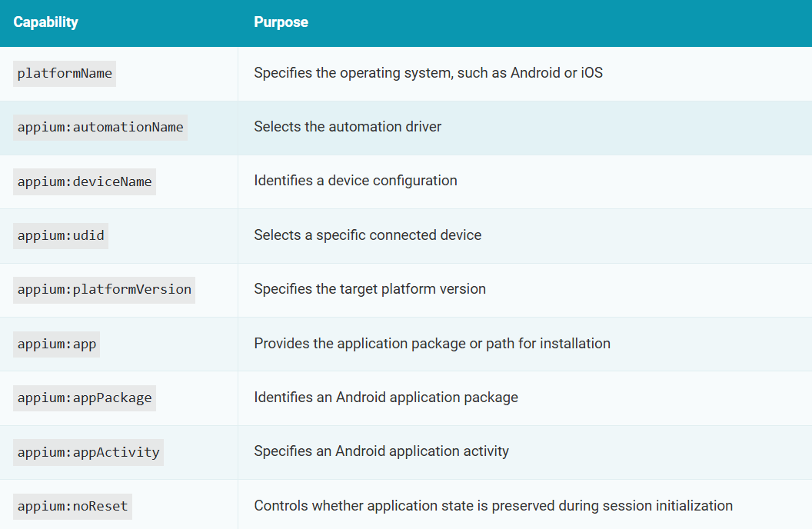Viewport: 812px width, 529px height.
Task: Click 'Specifies the operating system' description
Action: (428, 73)
